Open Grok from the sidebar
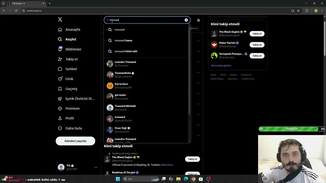The image size is (326, 183). (x=66, y=79)
